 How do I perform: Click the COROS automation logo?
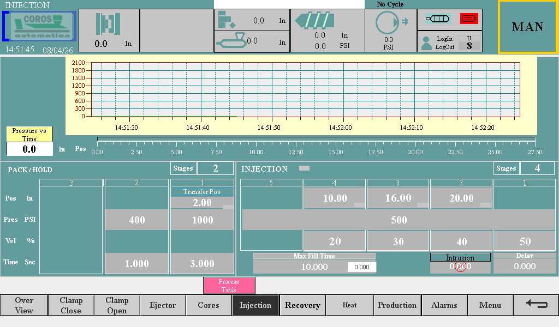point(40,26)
